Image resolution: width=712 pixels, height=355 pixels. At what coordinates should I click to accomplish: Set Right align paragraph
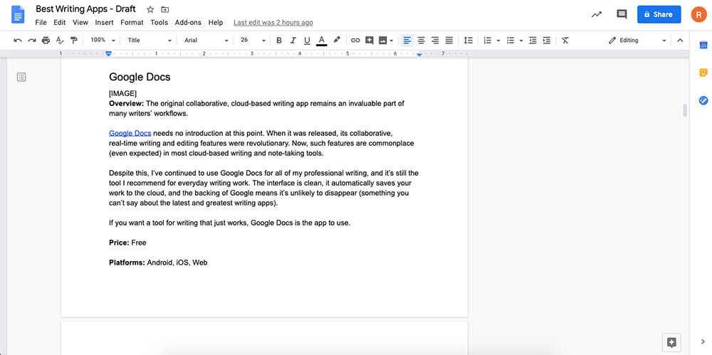click(435, 41)
